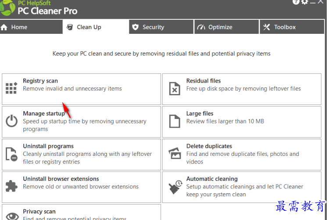Click the Optimize speedometer icon
The height and width of the screenshot is (220, 329).
[x=201, y=27]
